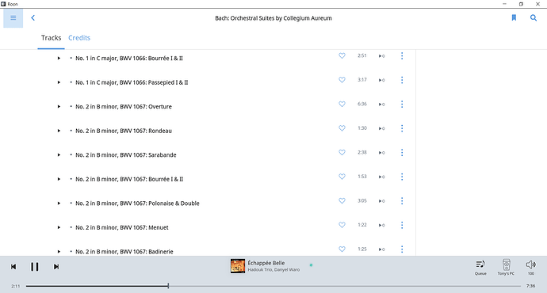The width and height of the screenshot is (547, 293).
Task: Skip to the next track
Action: (55, 267)
